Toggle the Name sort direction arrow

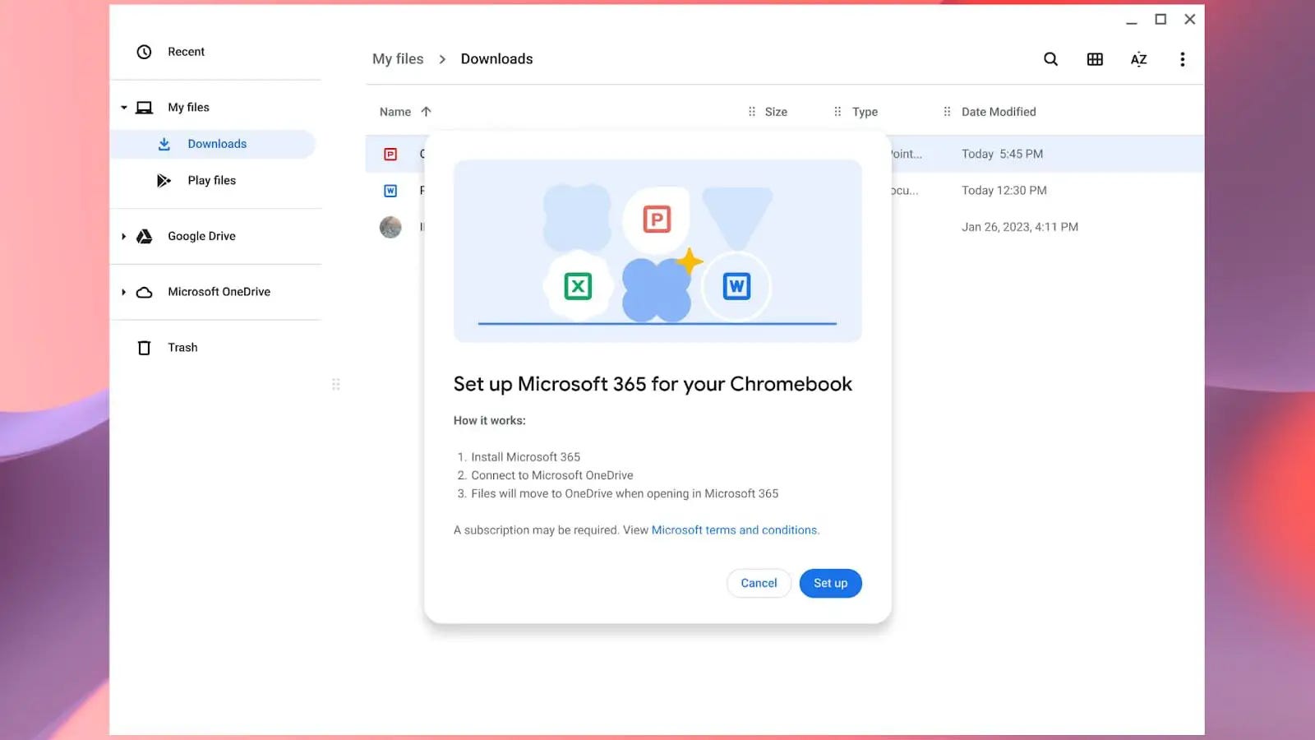tap(426, 112)
